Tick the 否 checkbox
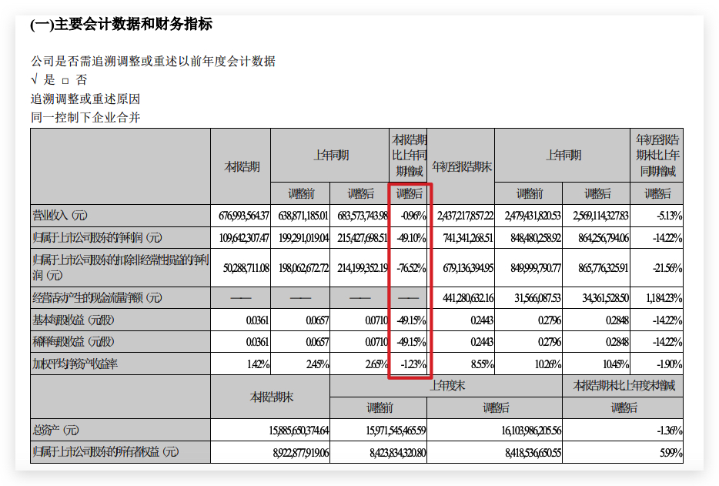This screenshot has width=719, height=486. tap(65, 81)
